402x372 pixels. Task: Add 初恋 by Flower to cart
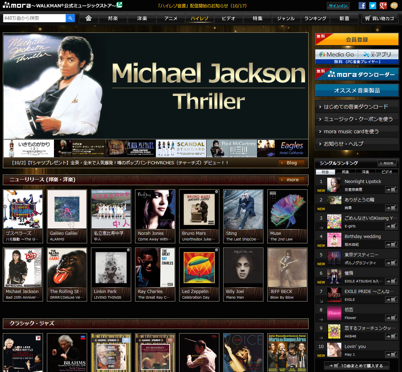[x=391, y=318]
